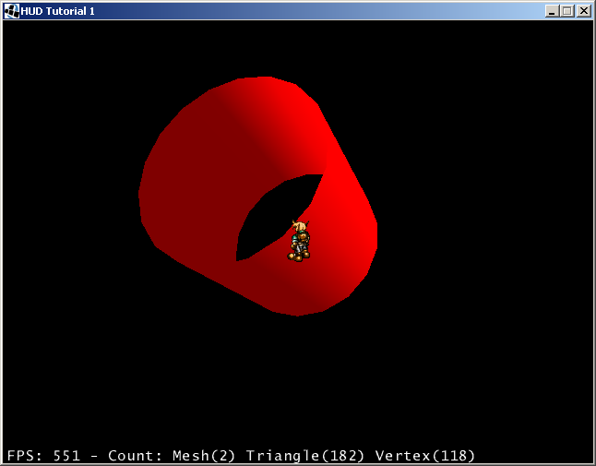Viewport: 596px width, 466px height.
Task: Click the application icon in the title bar
Action: point(11,11)
